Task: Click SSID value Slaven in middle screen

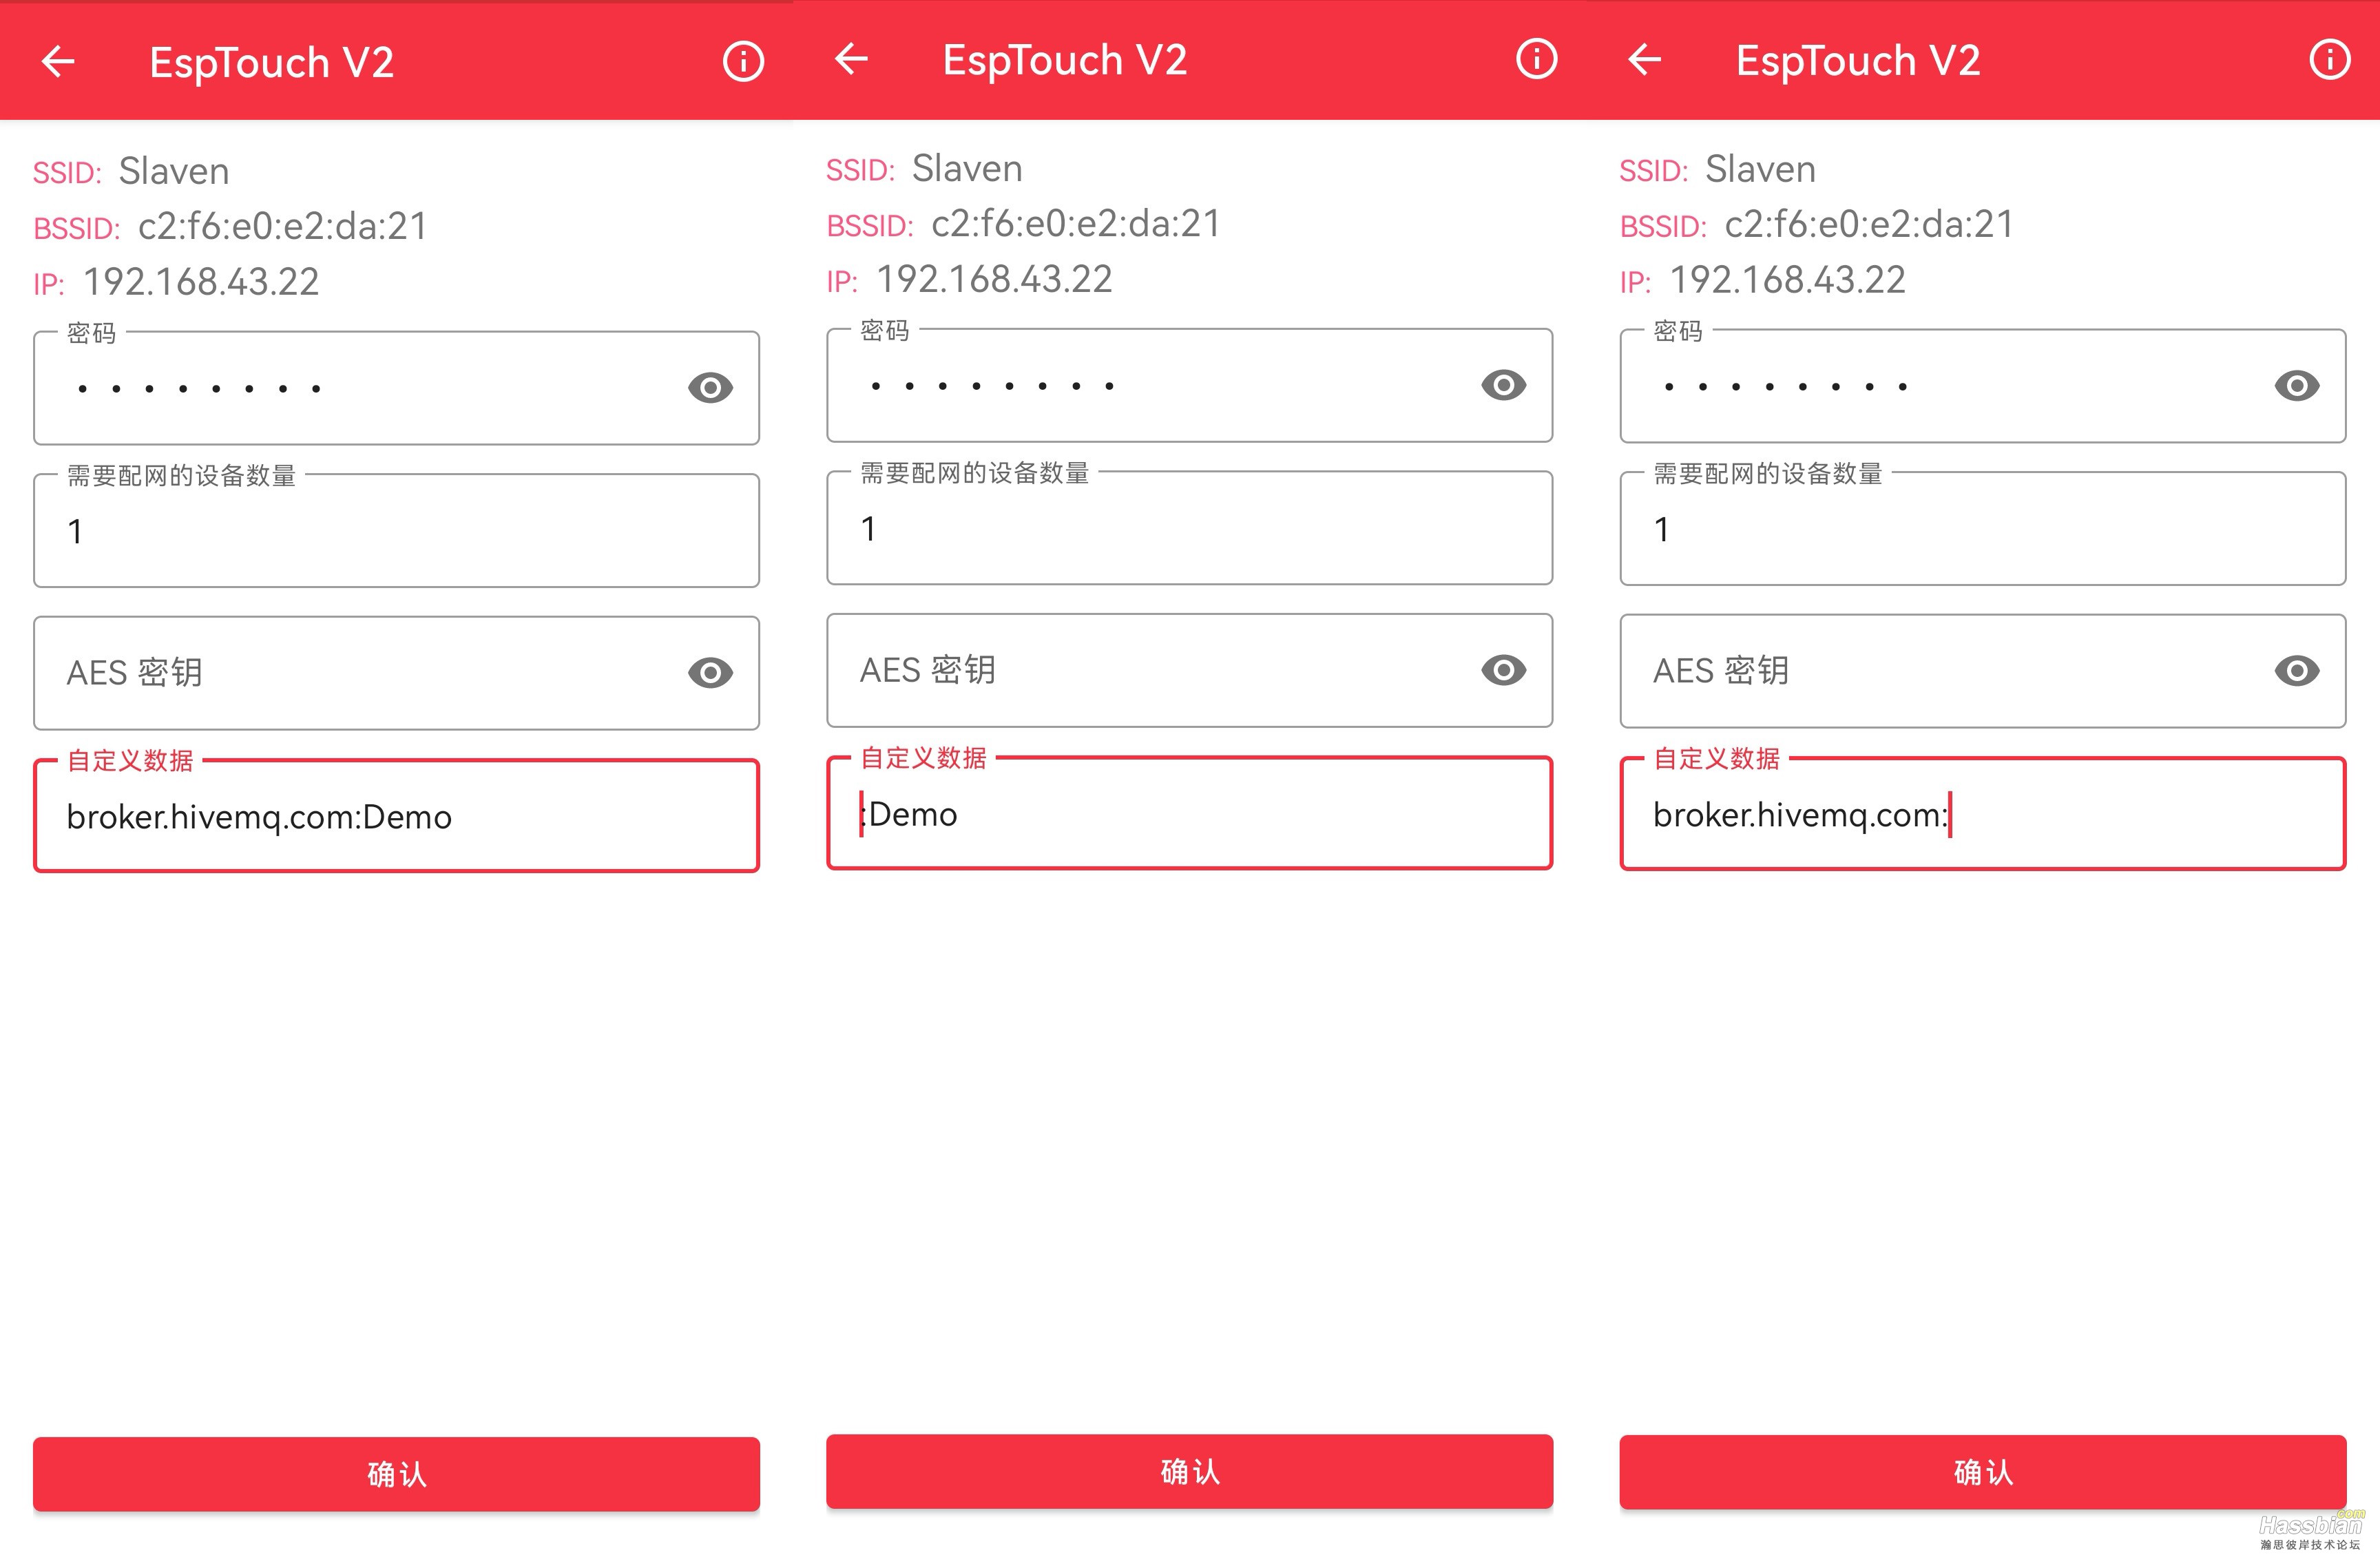Action: (967, 168)
